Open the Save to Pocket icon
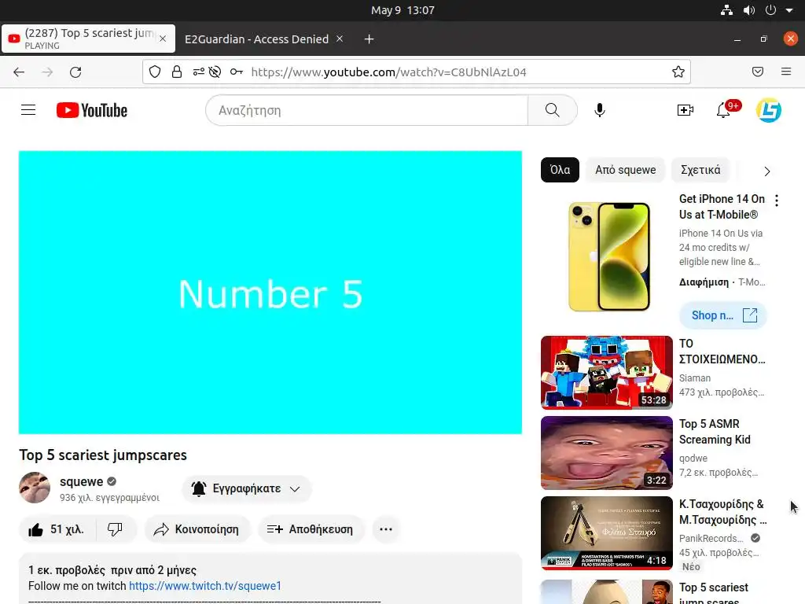This screenshot has height=604, width=805. tap(758, 72)
